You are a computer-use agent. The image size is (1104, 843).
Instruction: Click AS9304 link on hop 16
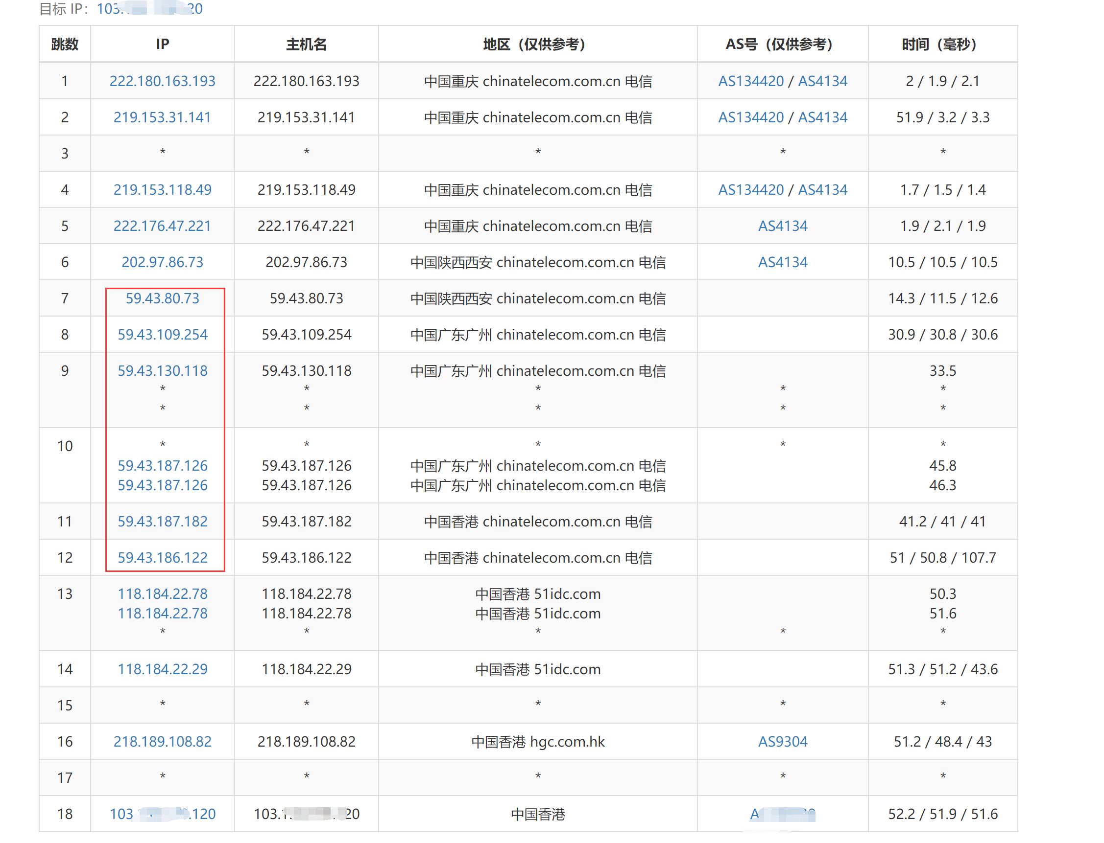pyautogui.click(x=783, y=742)
